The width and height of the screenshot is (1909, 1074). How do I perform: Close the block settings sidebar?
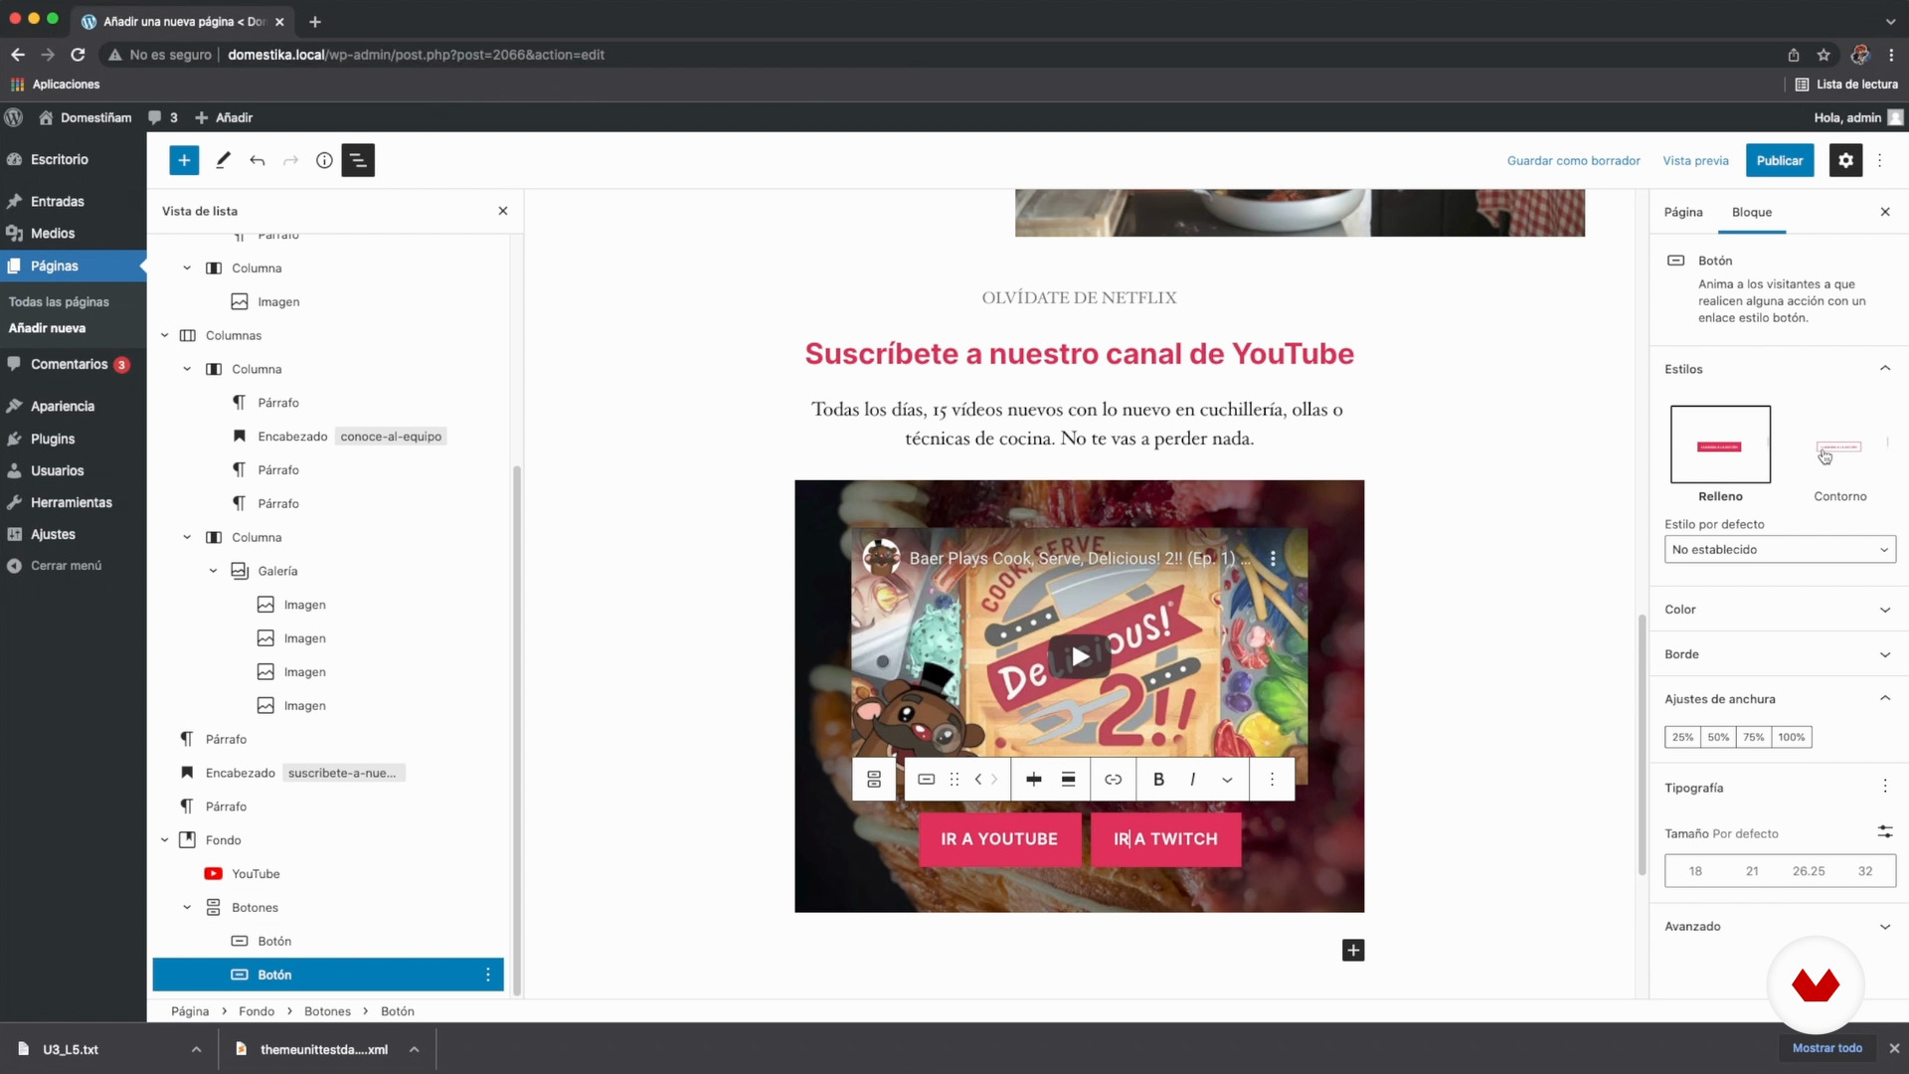[1885, 212]
